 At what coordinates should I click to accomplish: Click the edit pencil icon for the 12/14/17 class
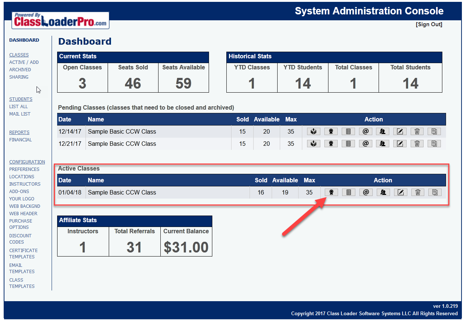coord(400,132)
